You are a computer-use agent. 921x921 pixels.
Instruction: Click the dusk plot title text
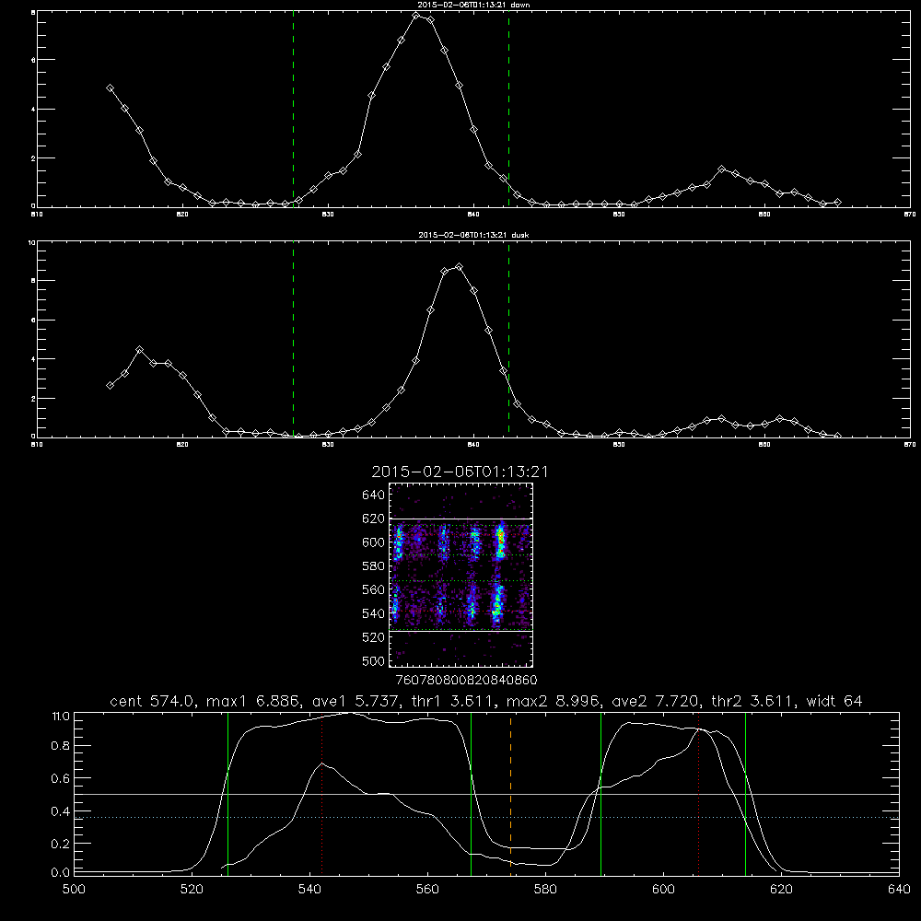[x=473, y=235]
